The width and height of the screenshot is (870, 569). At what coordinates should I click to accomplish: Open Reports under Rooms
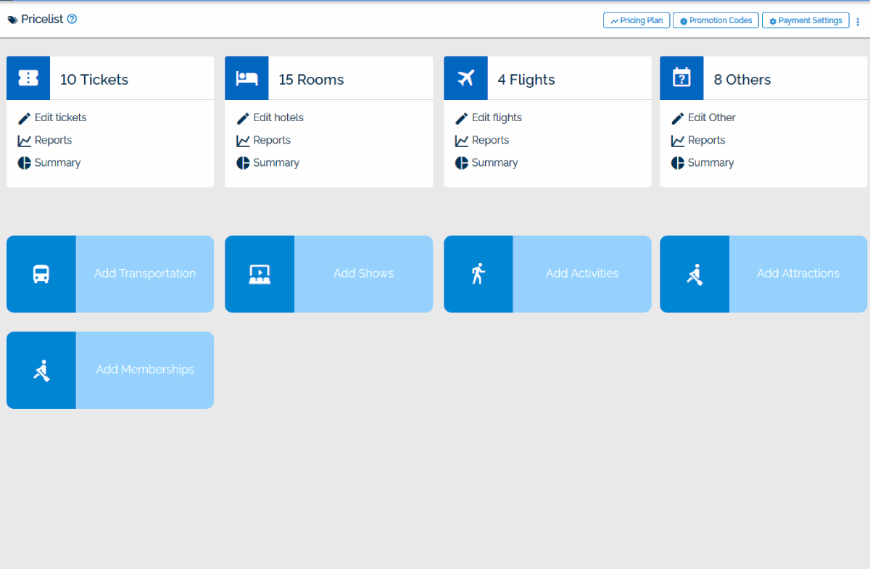tap(271, 141)
